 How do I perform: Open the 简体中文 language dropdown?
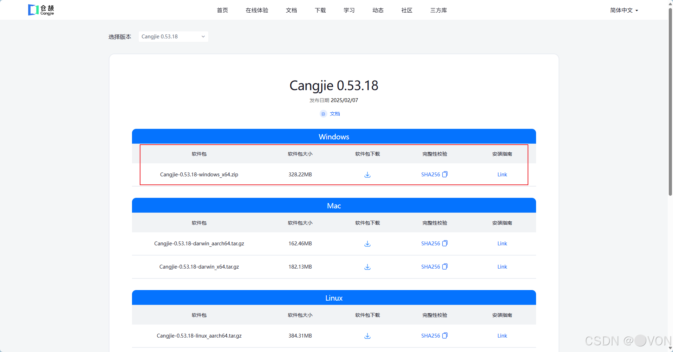(624, 10)
